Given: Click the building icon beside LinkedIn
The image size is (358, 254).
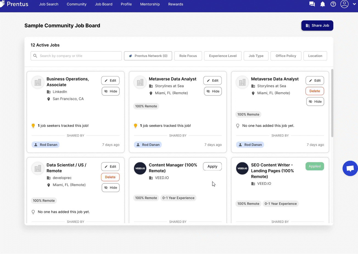Looking at the screenshot, I should [x=49, y=92].
